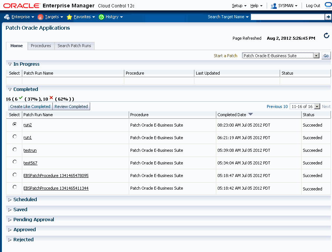Open the 11-16 of 16 range dropdown
Image resolution: width=332 pixels, height=252 pixels.
(x=305, y=107)
